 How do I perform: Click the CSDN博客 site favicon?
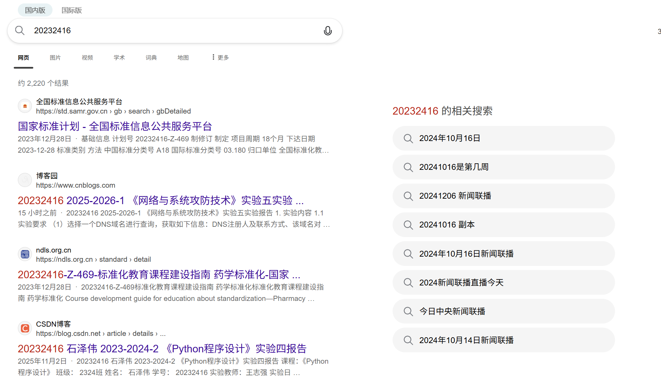pos(25,328)
